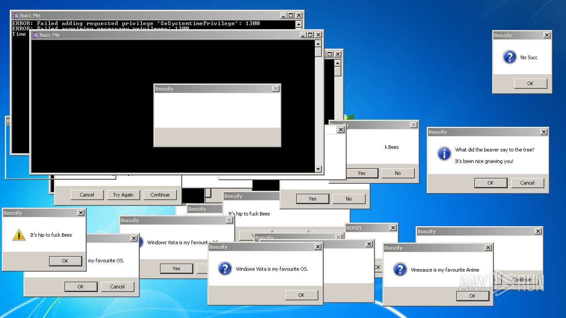
Task: Click 'SeSystemtimePrivilege' error line in rear console
Action: coord(136,23)
